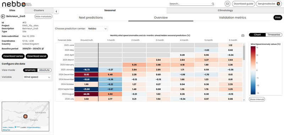Click the search magnifier icon
Viewport: 284px width, 135px height.
213,4
